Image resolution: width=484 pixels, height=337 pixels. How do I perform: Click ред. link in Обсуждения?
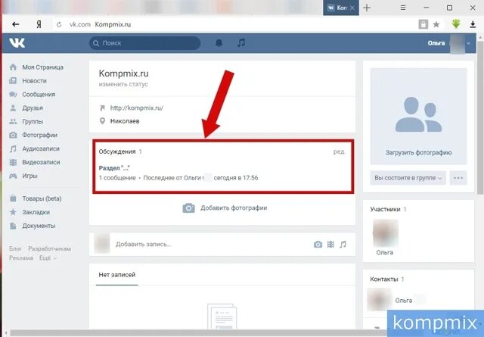339,151
